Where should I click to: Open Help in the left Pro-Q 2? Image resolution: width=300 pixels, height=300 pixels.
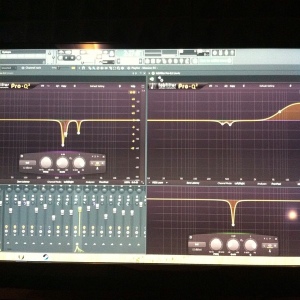click(133, 86)
